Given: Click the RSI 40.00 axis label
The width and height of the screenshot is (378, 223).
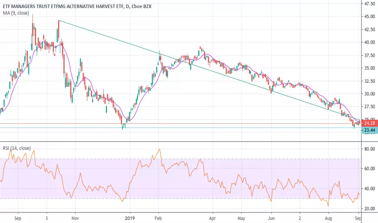Looking at the screenshot, I should point(369,189).
